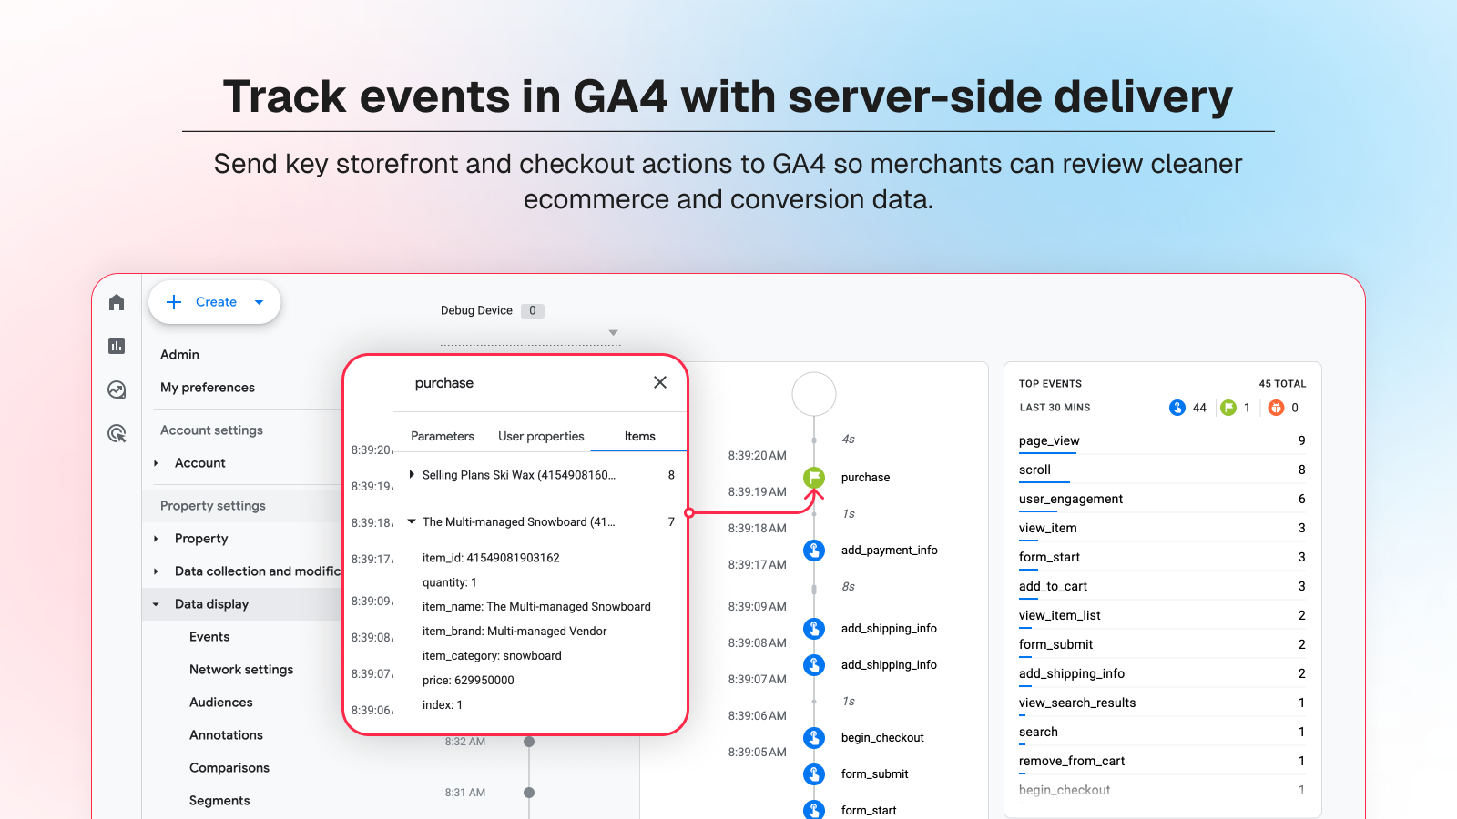1457x819 pixels.
Task: Open Annotations in sidebar
Action: coord(226,734)
